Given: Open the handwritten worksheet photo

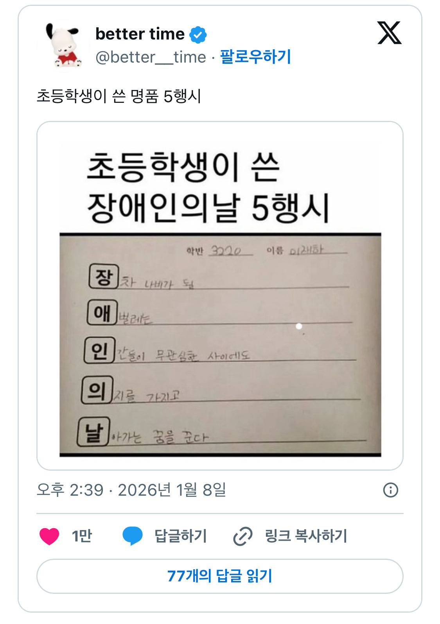Looking at the screenshot, I should [220, 344].
